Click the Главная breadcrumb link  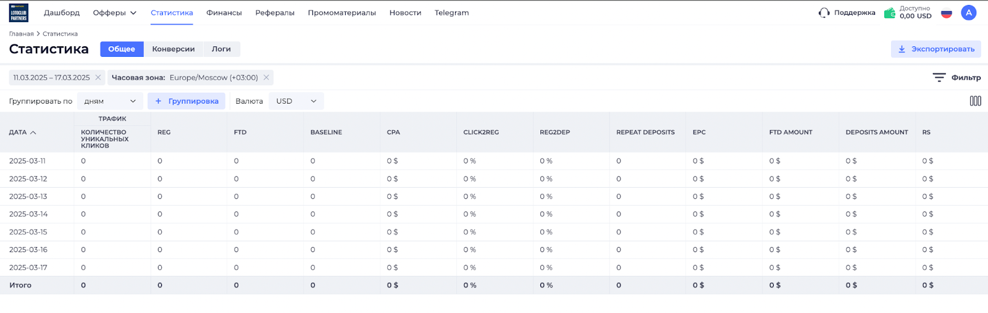click(x=21, y=34)
